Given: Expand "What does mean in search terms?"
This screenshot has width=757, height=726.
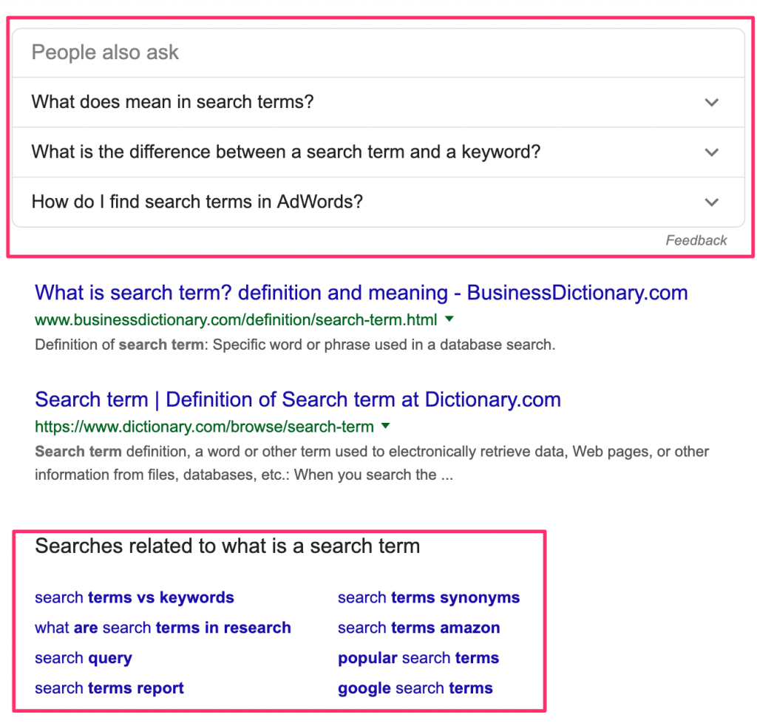Looking at the screenshot, I should click(x=711, y=102).
